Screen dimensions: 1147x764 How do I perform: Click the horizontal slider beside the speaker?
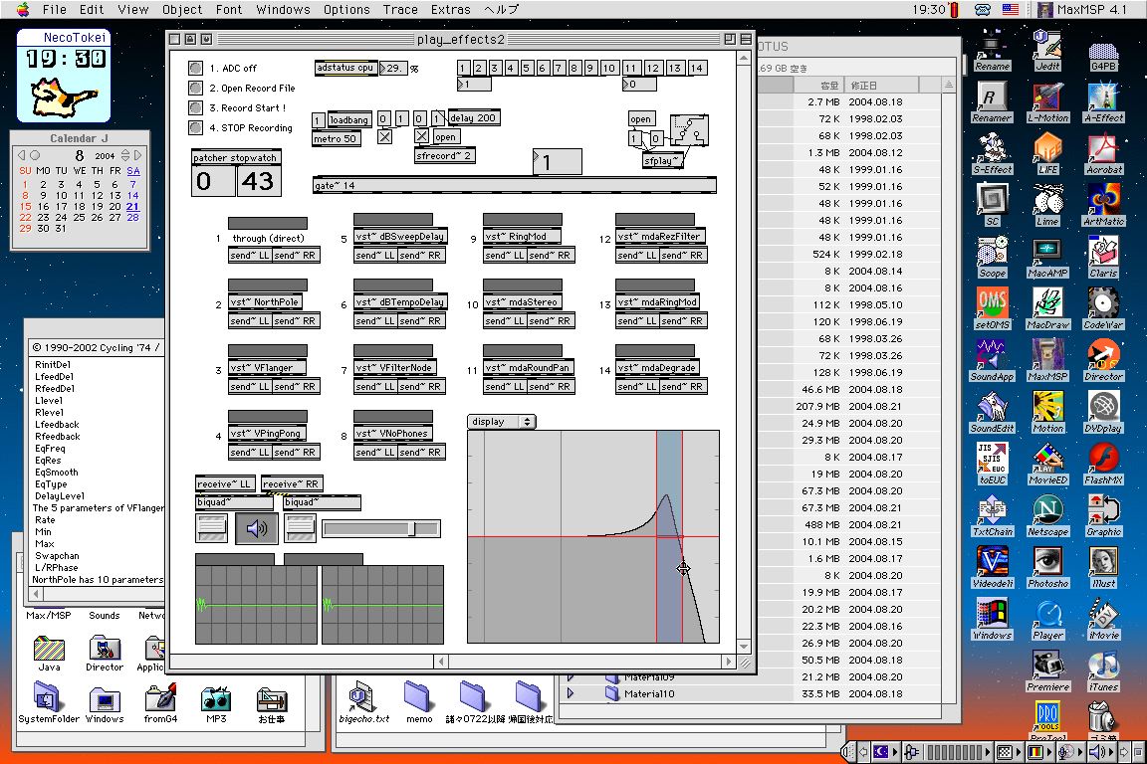380,528
